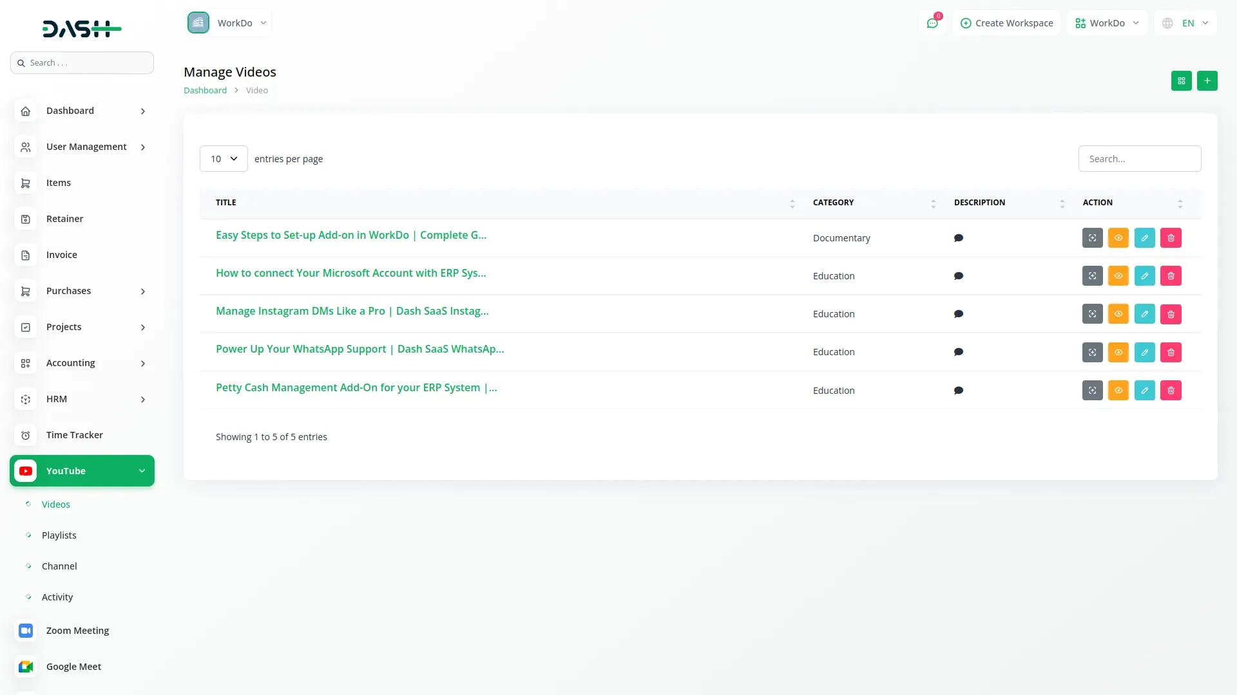Open the messages icon in the top bar

point(932,23)
